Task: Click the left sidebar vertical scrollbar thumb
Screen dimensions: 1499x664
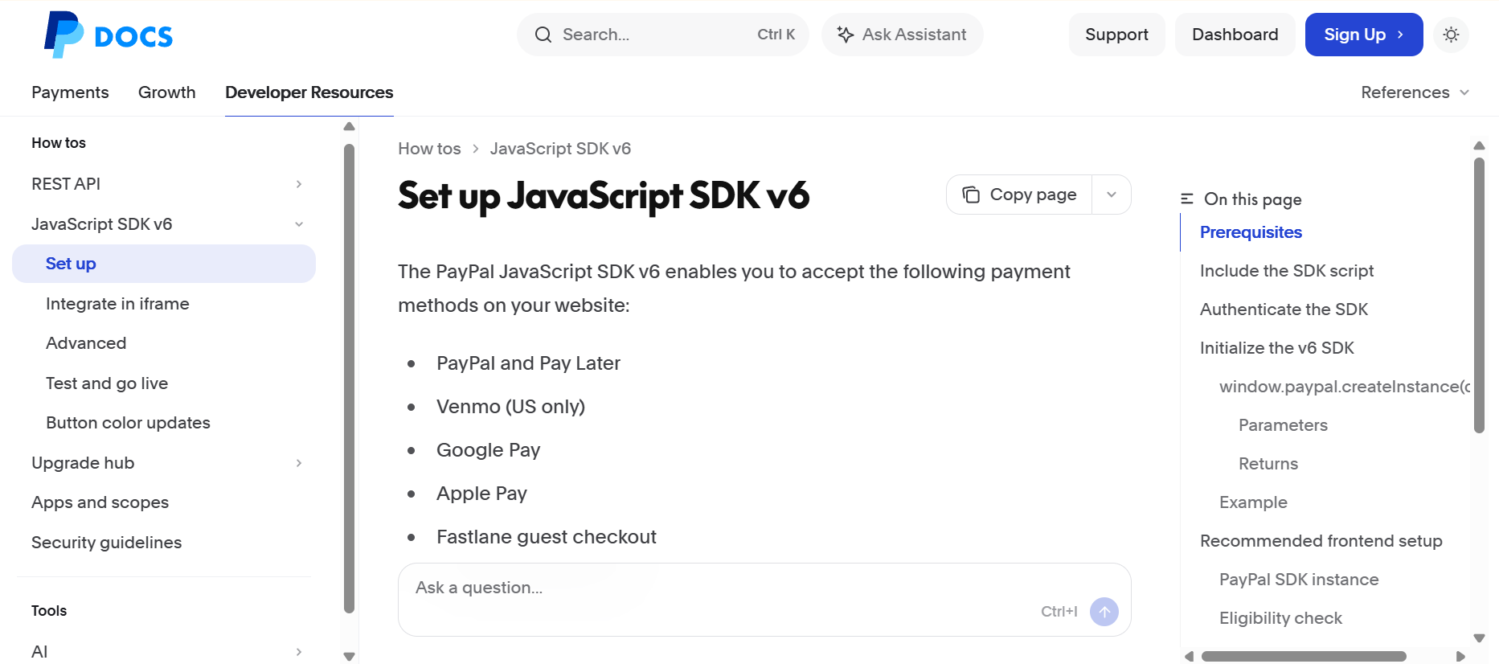Action: tap(349, 378)
